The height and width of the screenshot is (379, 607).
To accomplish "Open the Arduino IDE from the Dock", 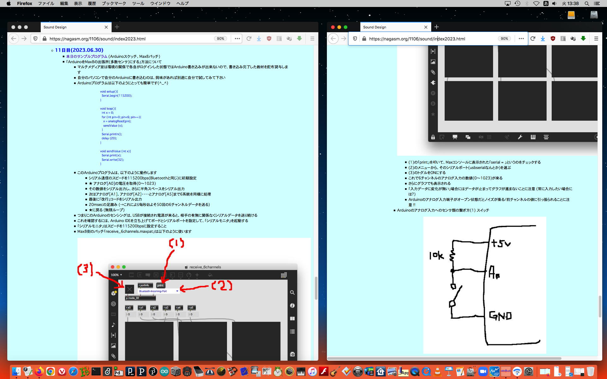I will click(x=164, y=371).
